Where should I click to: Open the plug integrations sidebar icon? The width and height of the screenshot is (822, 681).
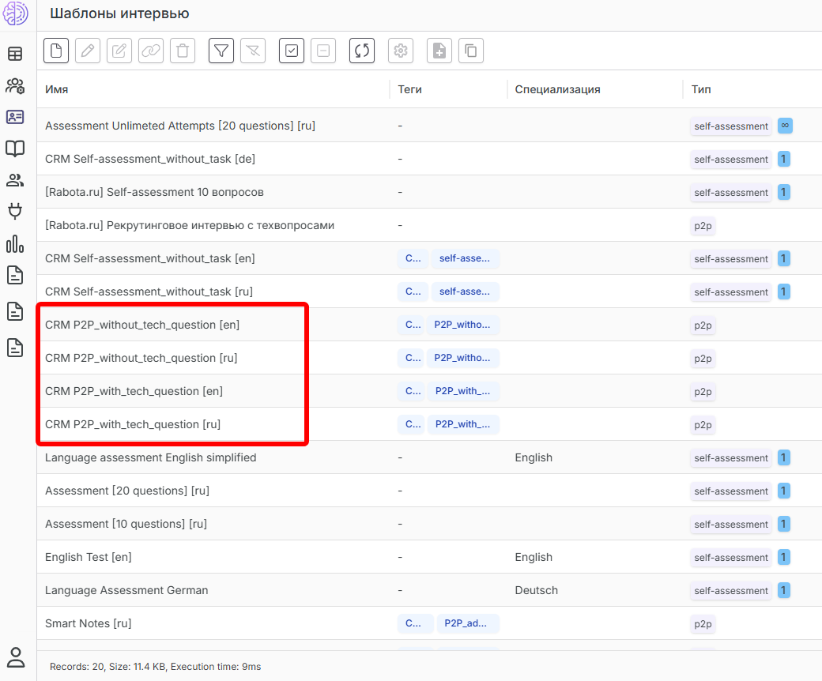coord(15,212)
